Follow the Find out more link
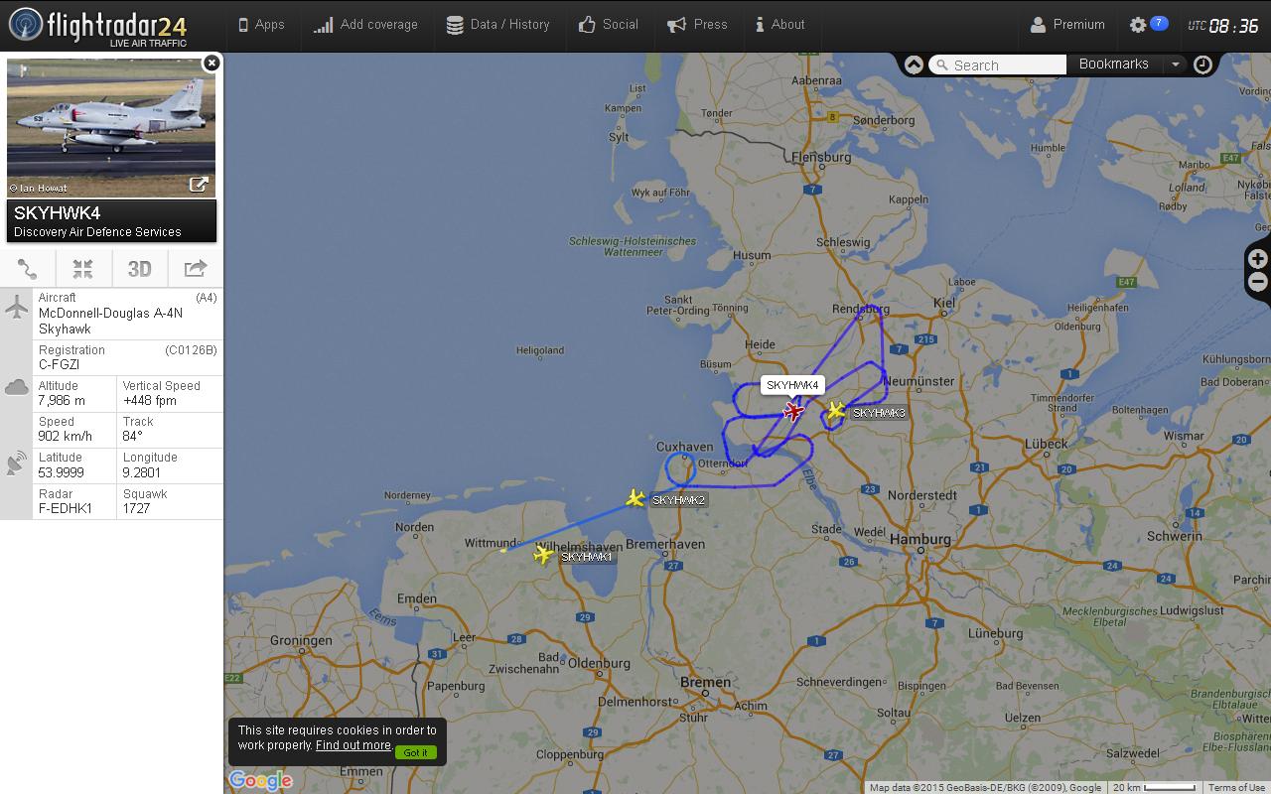 pos(353,745)
